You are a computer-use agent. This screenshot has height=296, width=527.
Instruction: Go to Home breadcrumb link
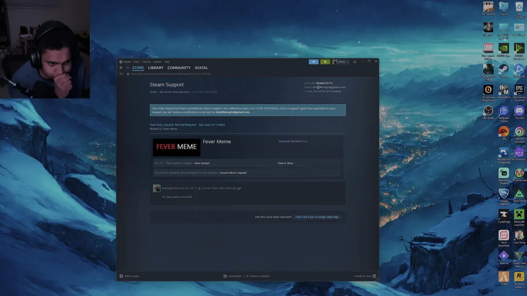pos(153,92)
